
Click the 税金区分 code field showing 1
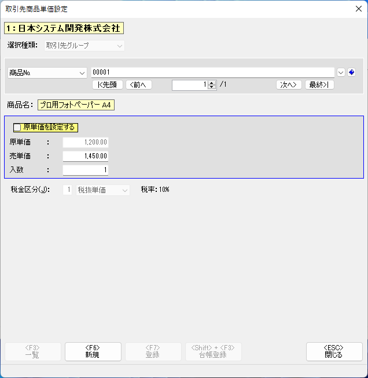tap(67, 190)
